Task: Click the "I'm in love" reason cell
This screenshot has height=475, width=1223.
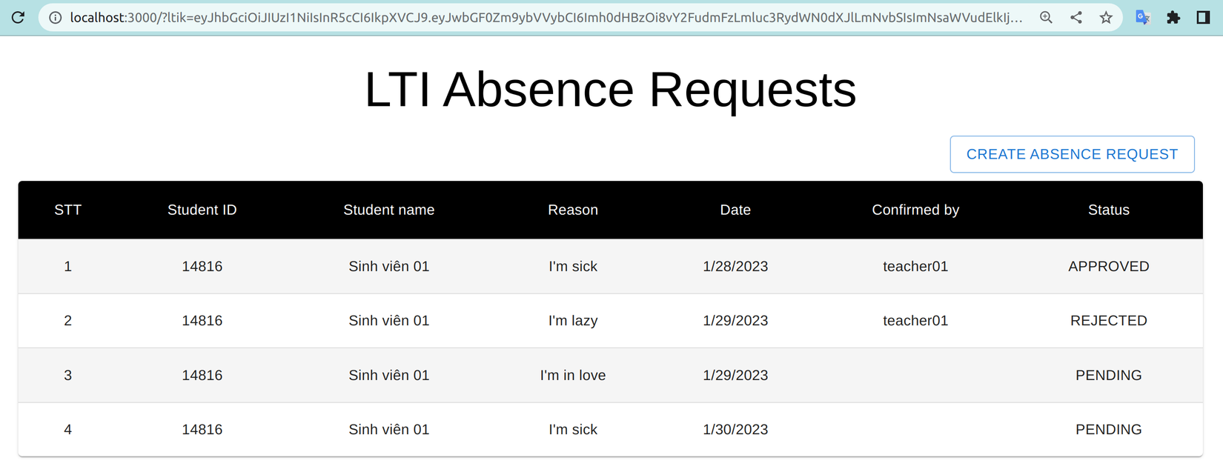Action: (x=572, y=375)
